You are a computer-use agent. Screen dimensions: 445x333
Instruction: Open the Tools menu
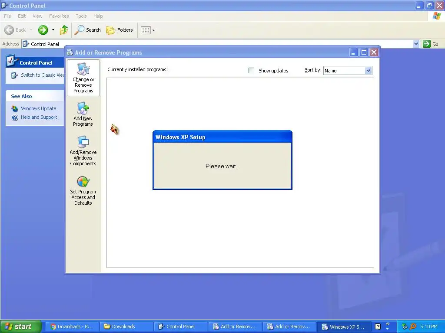[x=81, y=16]
